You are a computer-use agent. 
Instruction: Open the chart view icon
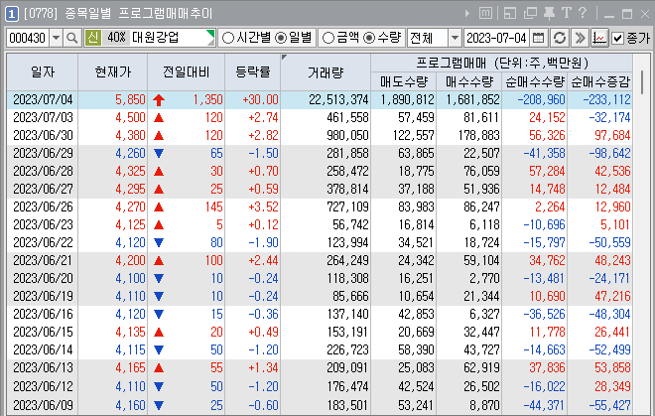coord(599,38)
